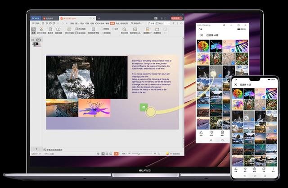This screenshot has width=288, height=188.
Task: Open Slide Sorter (幻灯片浏览) view
Action: (41, 31)
